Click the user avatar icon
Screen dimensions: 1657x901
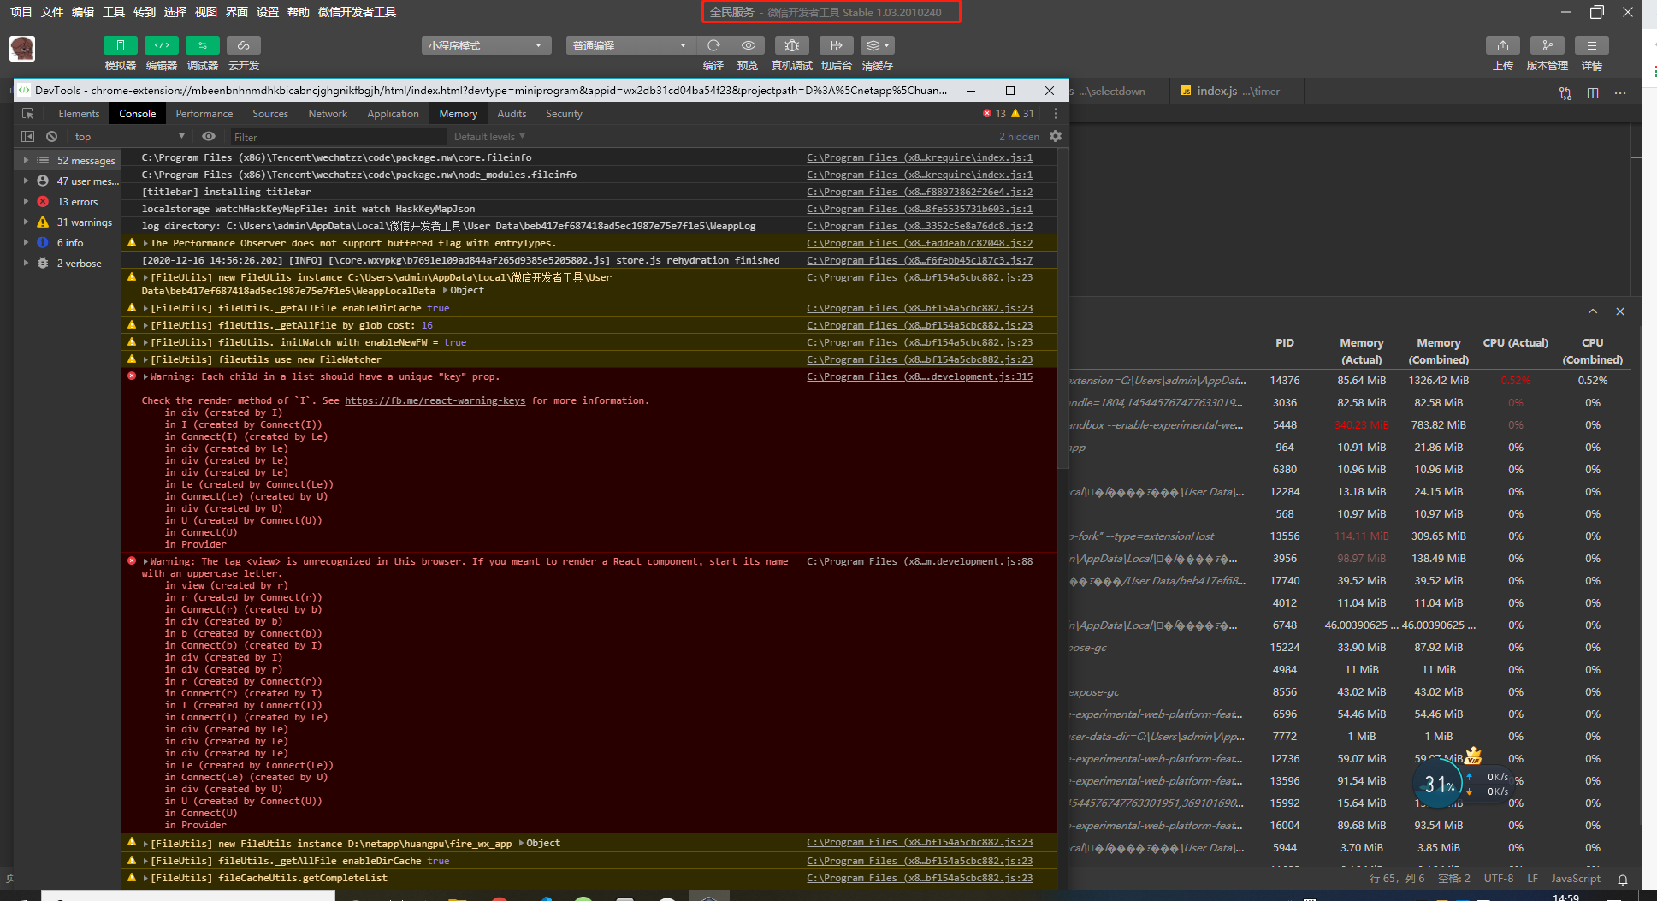pyautogui.click(x=22, y=49)
